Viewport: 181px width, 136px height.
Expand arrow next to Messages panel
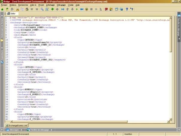click(22, 130)
